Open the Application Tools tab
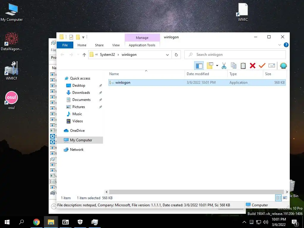 coord(142,45)
